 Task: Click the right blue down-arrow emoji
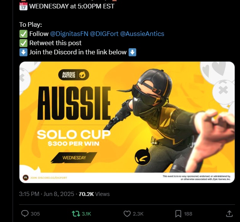132,52
